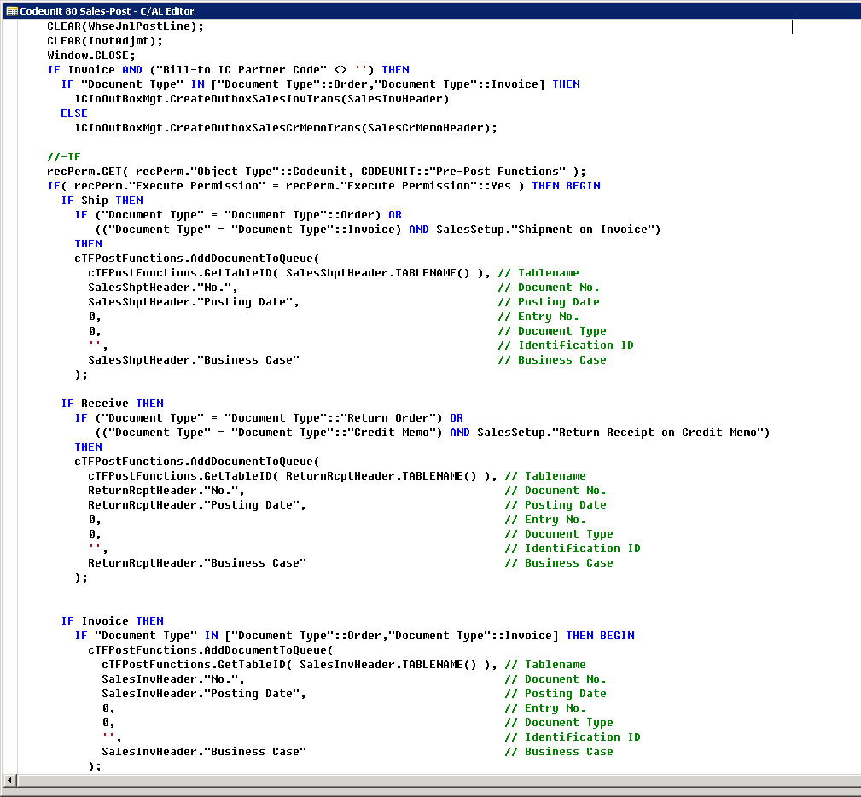Click the horizontal scrollbar's left arrow

click(x=10, y=781)
